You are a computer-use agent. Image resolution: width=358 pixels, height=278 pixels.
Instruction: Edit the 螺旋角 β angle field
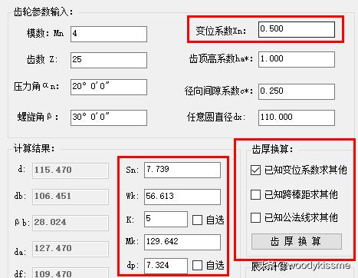109,117
